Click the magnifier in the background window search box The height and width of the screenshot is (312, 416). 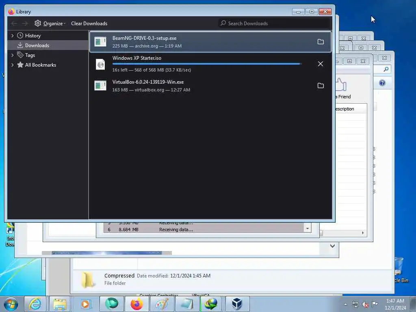click(x=386, y=69)
